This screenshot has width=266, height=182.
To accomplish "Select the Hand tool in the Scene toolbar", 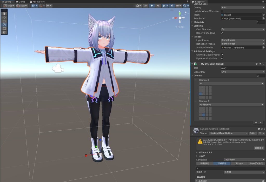I will tap(4, 14).
